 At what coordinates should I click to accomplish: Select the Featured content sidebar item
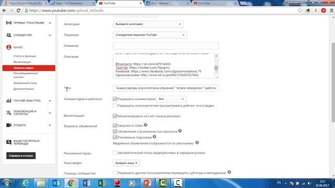26,75
